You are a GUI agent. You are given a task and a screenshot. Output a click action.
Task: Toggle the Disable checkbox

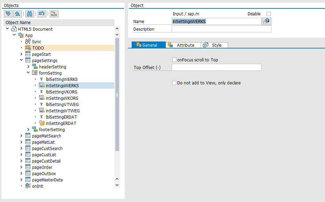[269, 14]
